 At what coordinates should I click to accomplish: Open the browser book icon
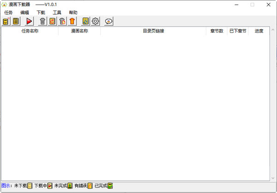(85, 21)
